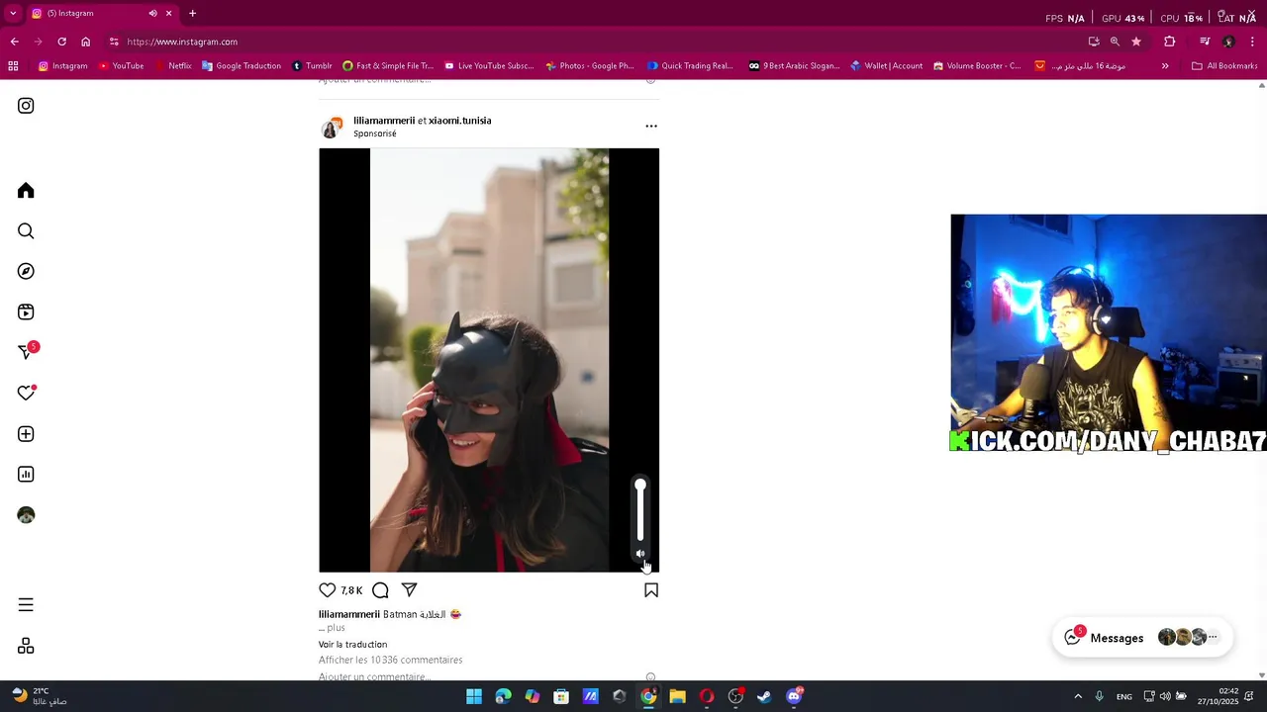Open the Reels icon in sidebar

tap(26, 311)
